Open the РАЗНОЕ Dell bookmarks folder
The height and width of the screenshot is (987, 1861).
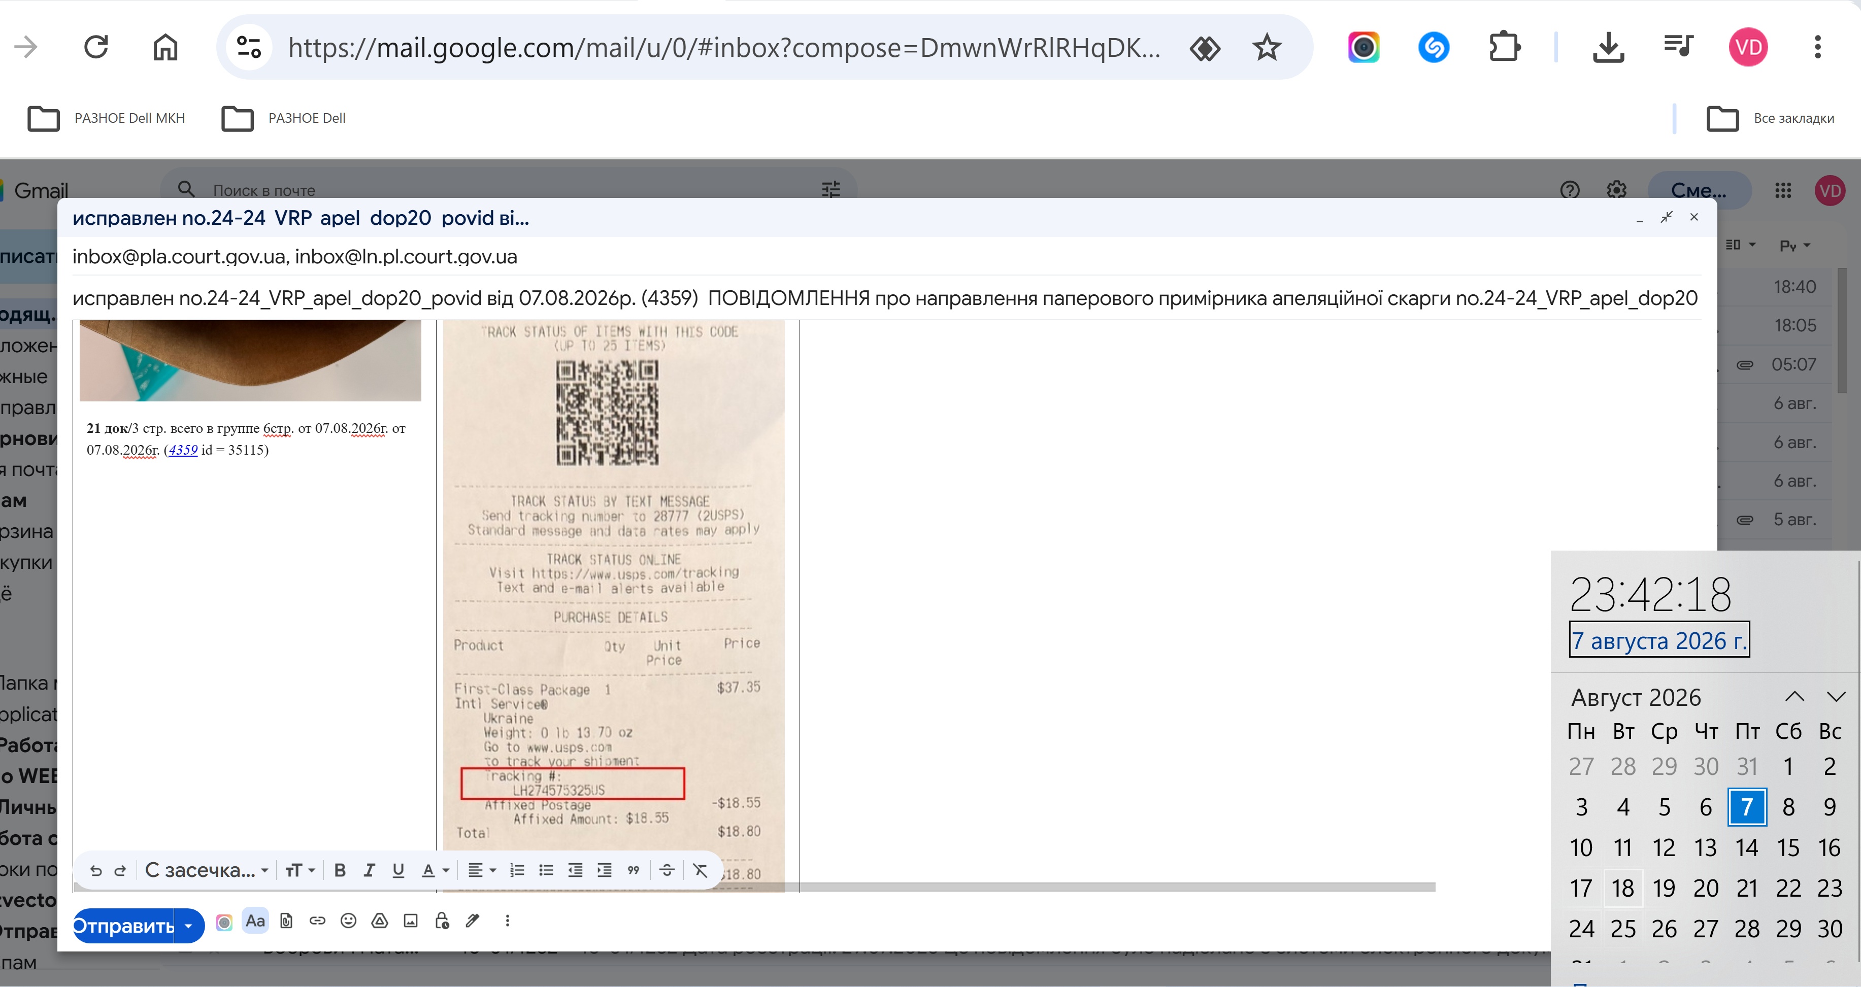(x=284, y=118)
